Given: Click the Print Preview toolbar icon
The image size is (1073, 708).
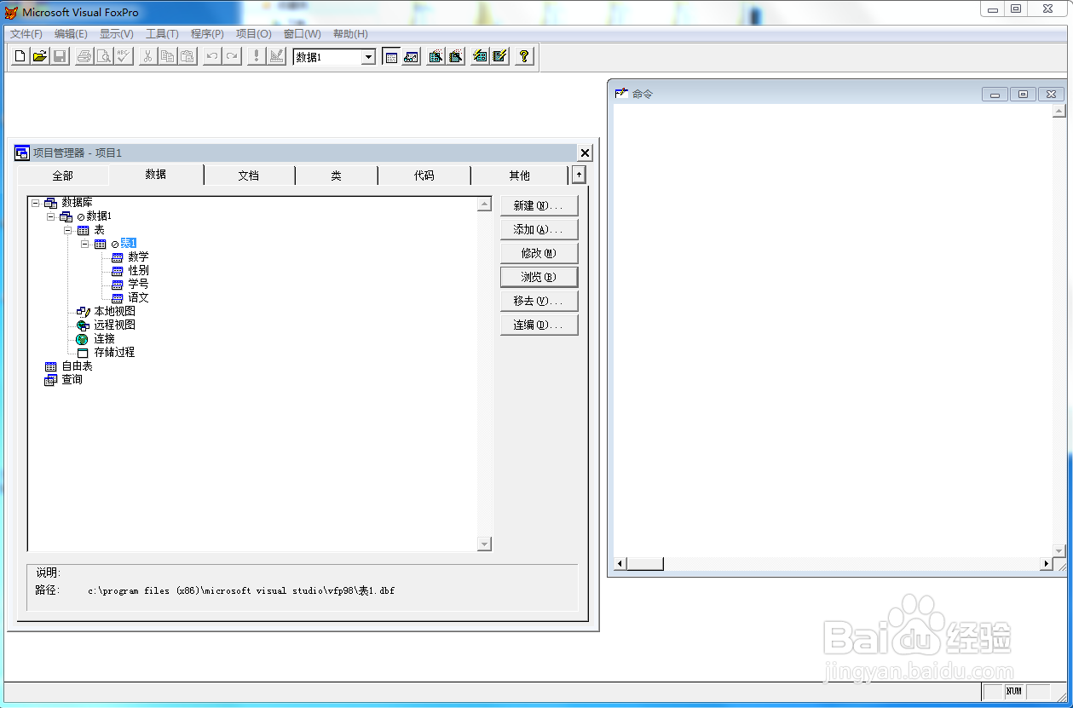Looking at the screenshot, I should pos(104,56).
